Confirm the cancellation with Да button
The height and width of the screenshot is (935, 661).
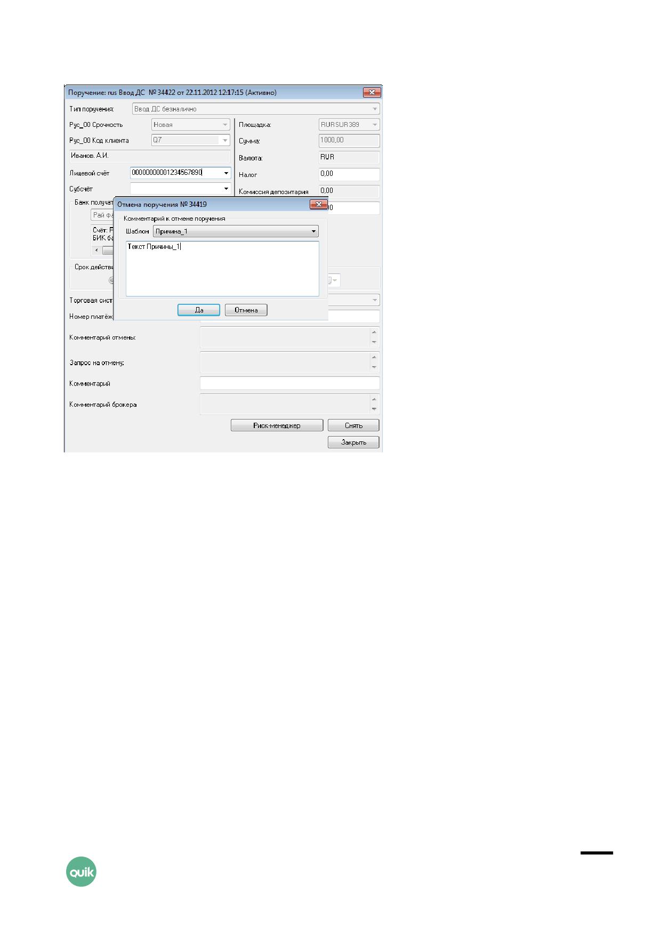click(x=198, y=310)
